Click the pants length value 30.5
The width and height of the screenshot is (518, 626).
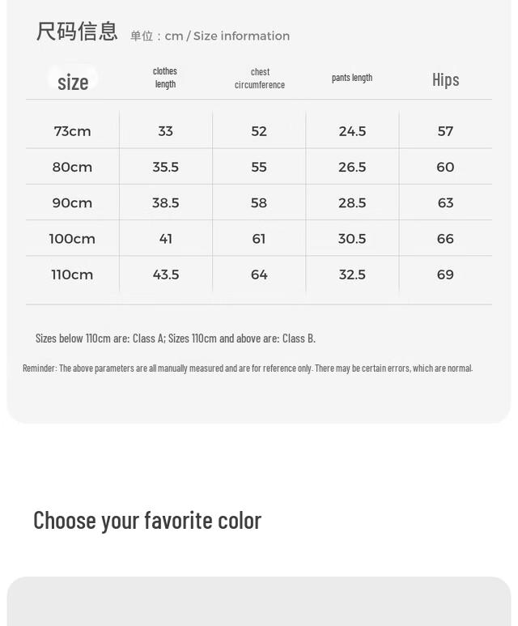coord(352,239)
